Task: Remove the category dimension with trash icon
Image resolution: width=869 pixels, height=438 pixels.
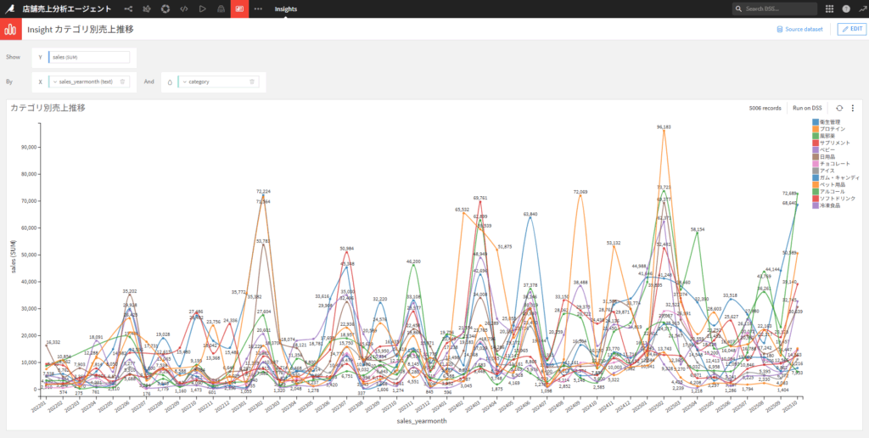Action: (x=251, y=81)
